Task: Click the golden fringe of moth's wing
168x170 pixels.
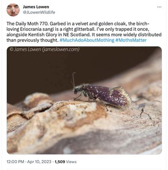Action: 125,95
